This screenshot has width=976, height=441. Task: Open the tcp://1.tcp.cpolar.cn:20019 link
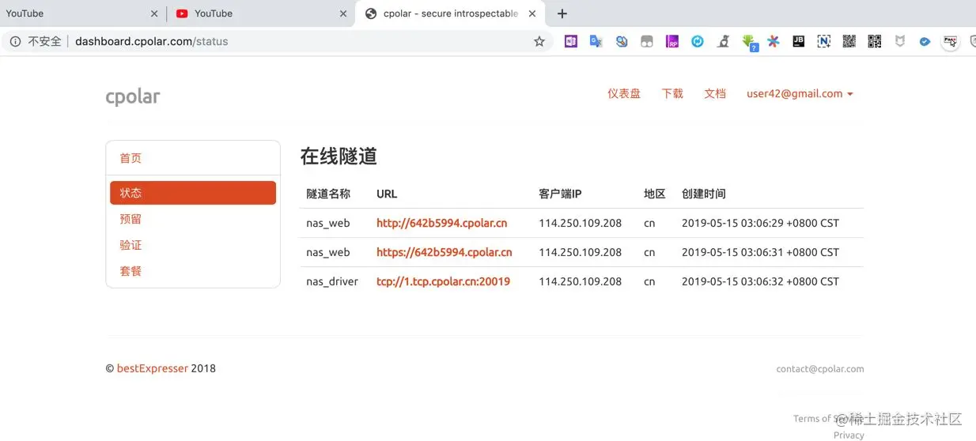(443, 281)
